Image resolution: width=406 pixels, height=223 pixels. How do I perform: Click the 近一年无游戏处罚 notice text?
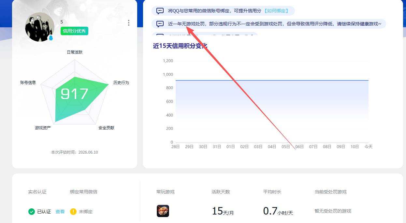[x=274, y=24]
